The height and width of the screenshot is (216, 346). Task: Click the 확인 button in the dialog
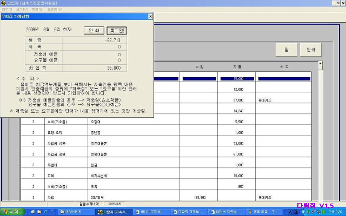click(117, 31)
